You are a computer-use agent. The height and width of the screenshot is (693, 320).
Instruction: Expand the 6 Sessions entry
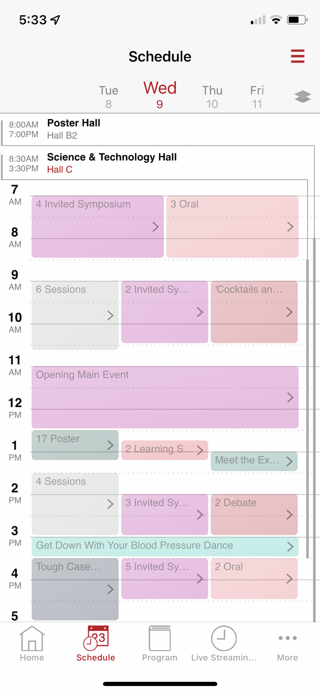coord(75,313)
